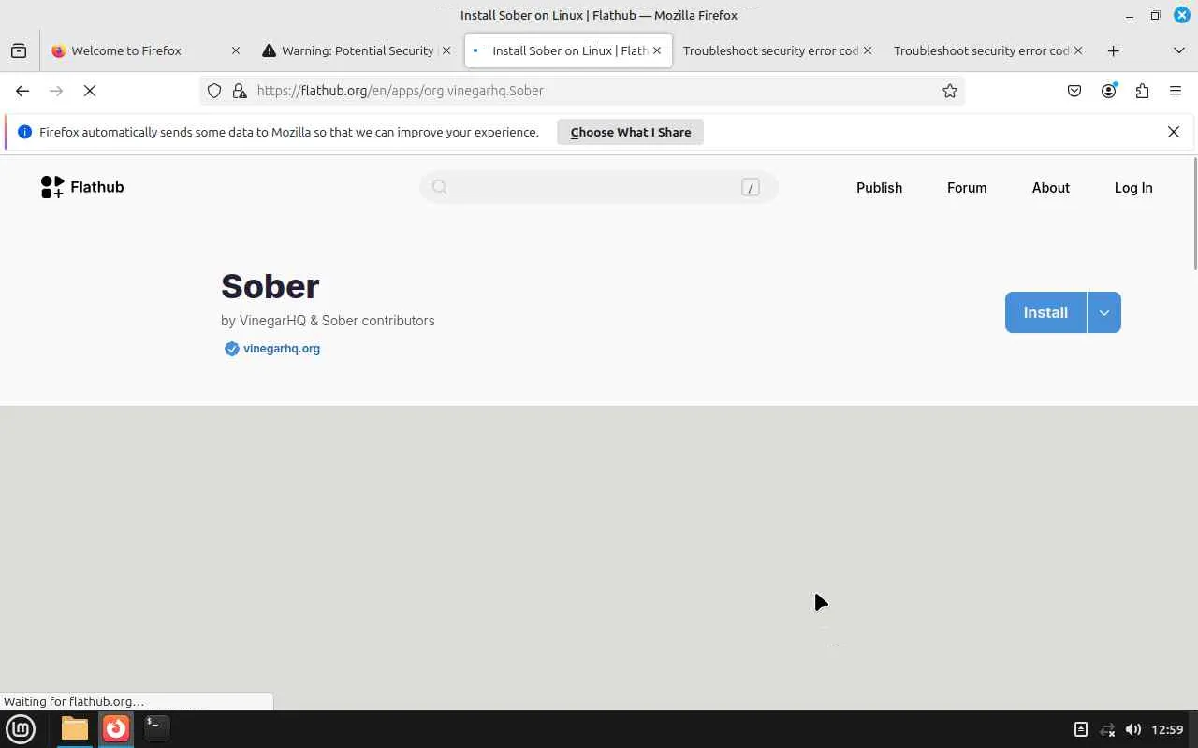Image resolution: width=1198 pixels, height=748 pixels.
Task: Switch to Firefox in the taskbar
Action: click(116, 728)
